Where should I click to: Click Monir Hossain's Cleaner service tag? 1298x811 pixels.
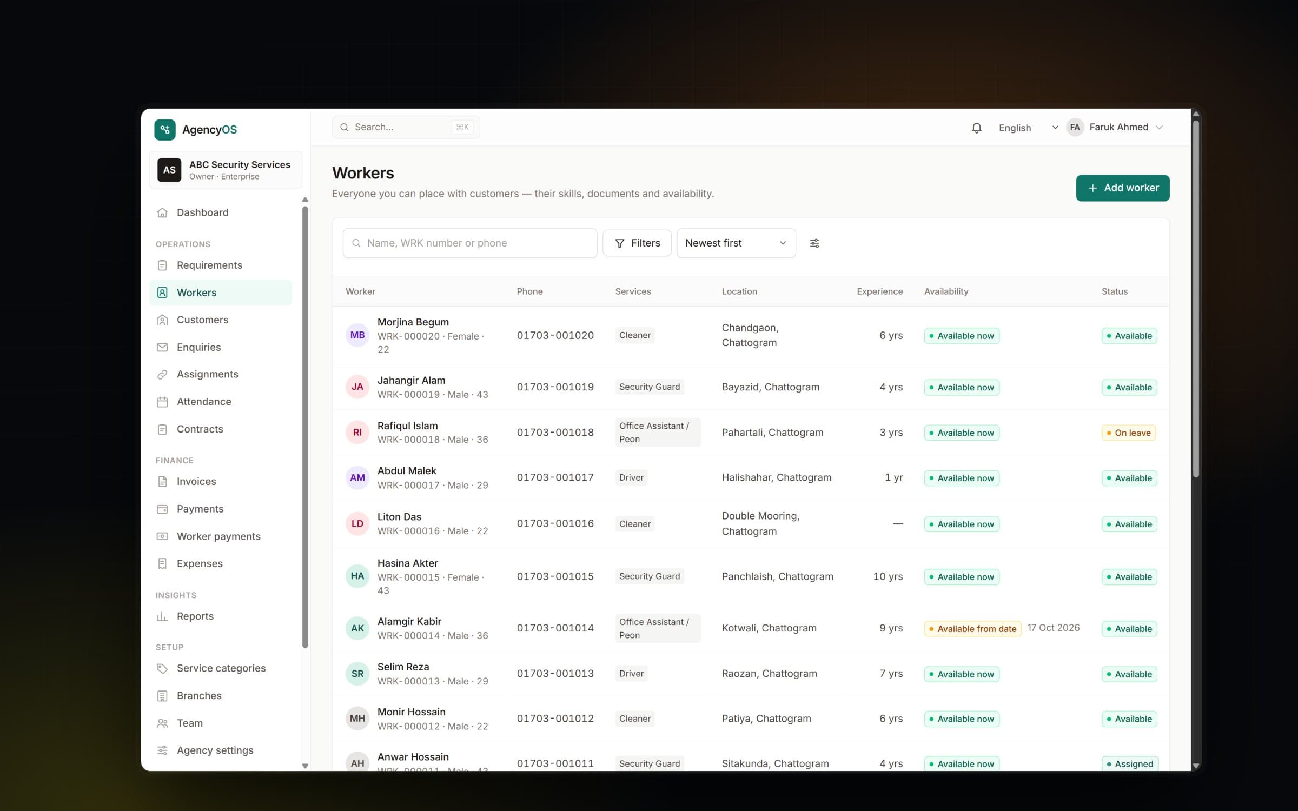coord(635,719)
